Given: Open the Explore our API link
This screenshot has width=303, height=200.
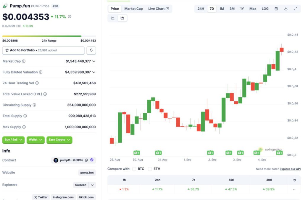Looking at the screenshot, I should (290, 169).
